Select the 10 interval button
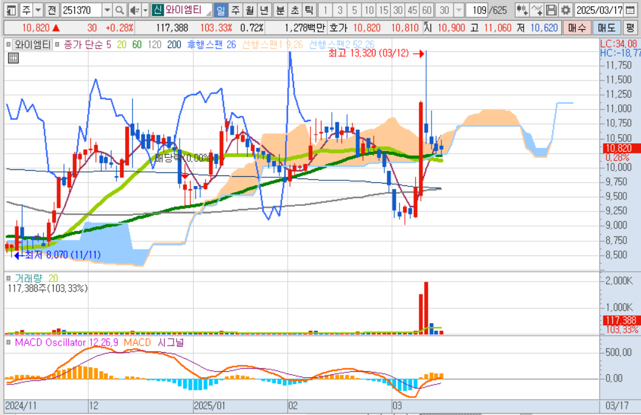This screenshot has width=641, height=415. coord(369,10)
